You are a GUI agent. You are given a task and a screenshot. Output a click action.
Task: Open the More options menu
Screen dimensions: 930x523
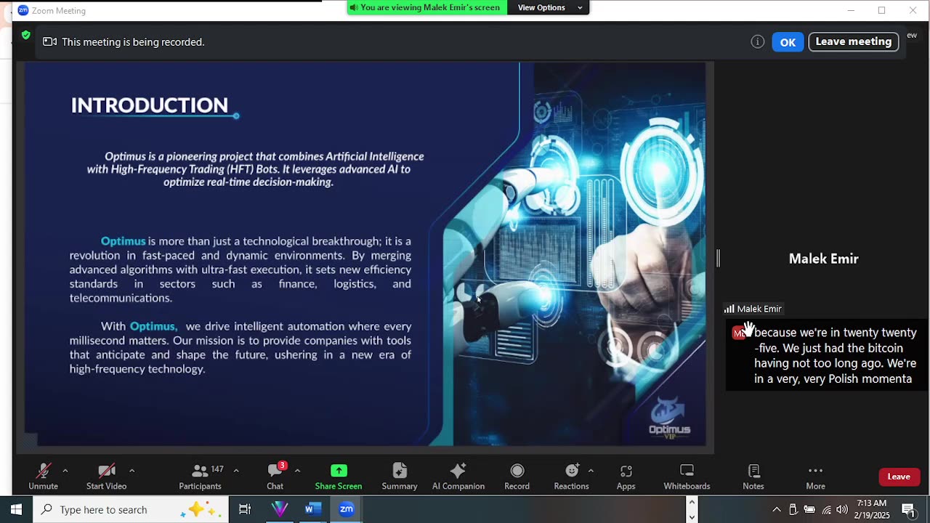click(815, 477)
